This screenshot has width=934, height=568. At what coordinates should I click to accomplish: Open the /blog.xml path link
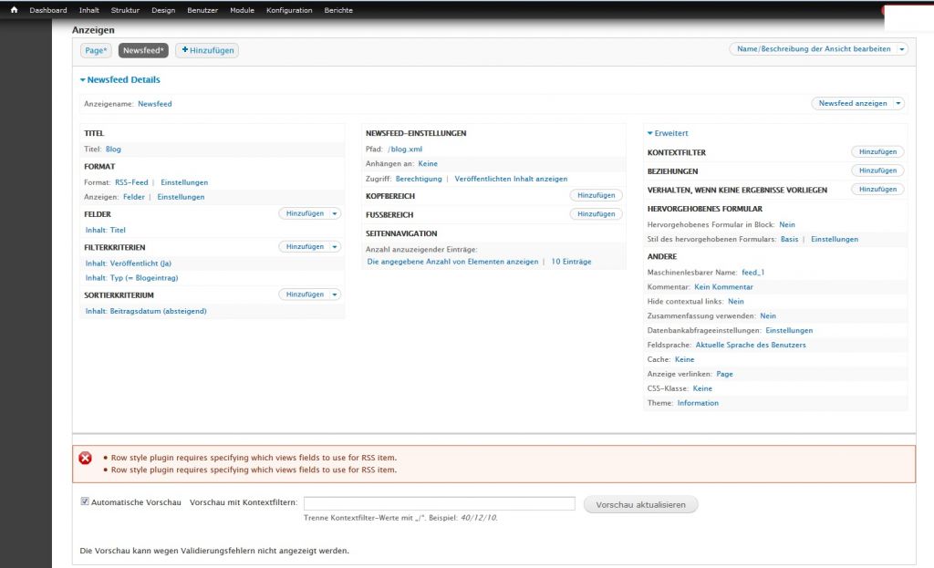[x=405, y=150]
